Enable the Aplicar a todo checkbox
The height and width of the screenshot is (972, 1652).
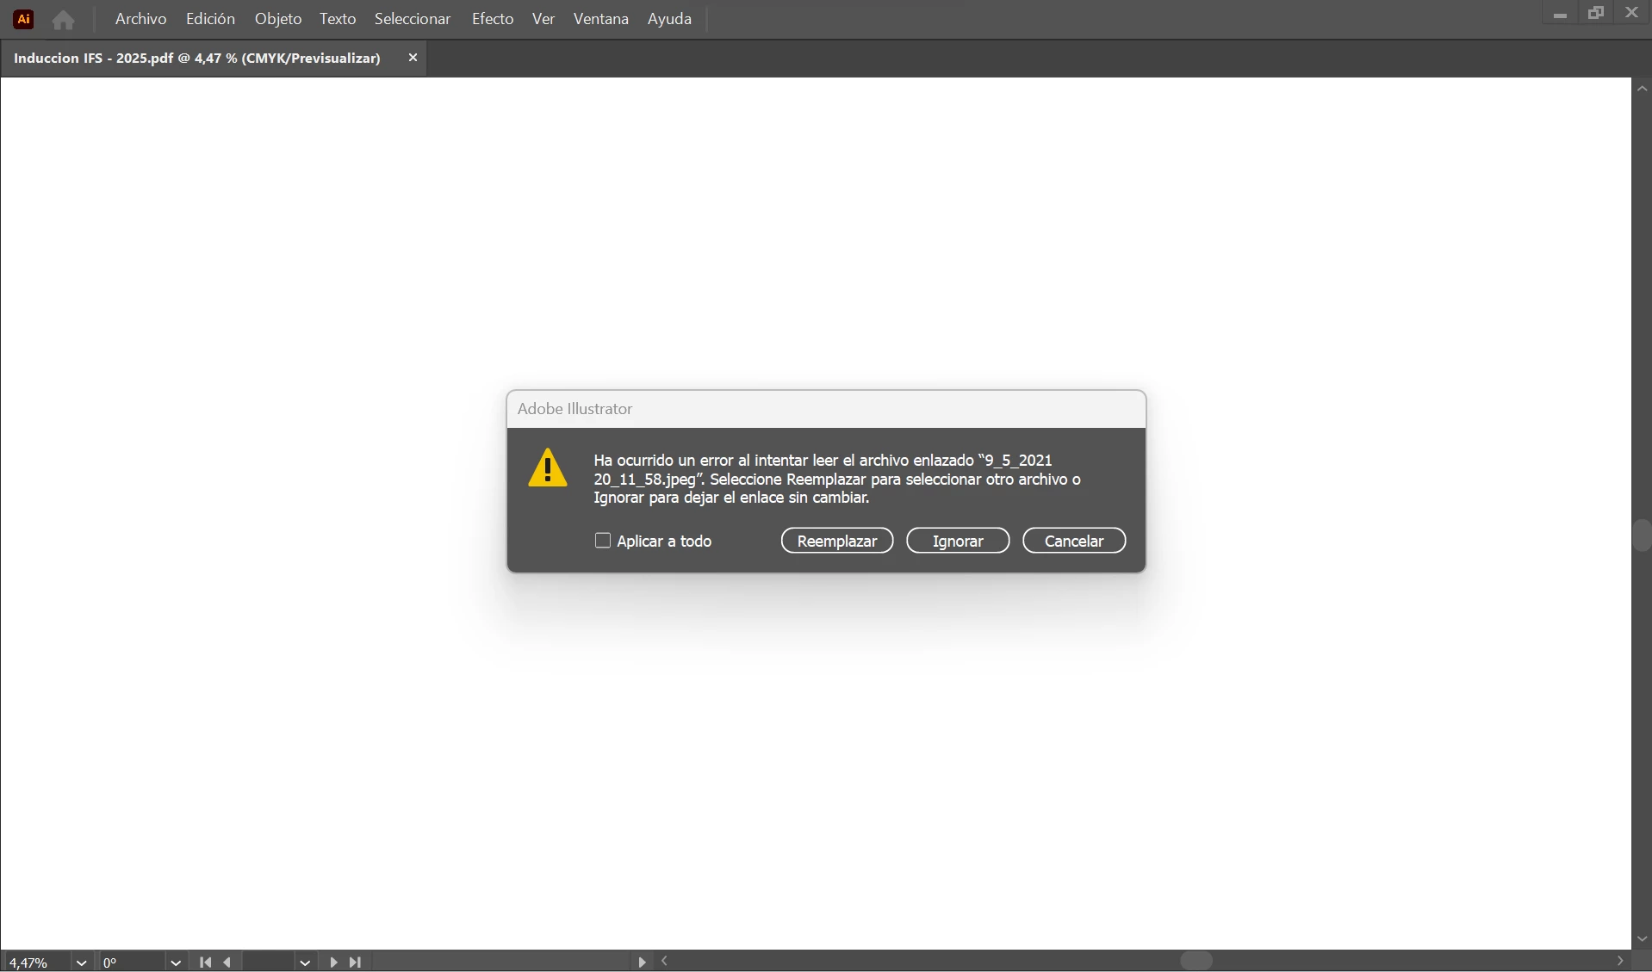(603, 541)
